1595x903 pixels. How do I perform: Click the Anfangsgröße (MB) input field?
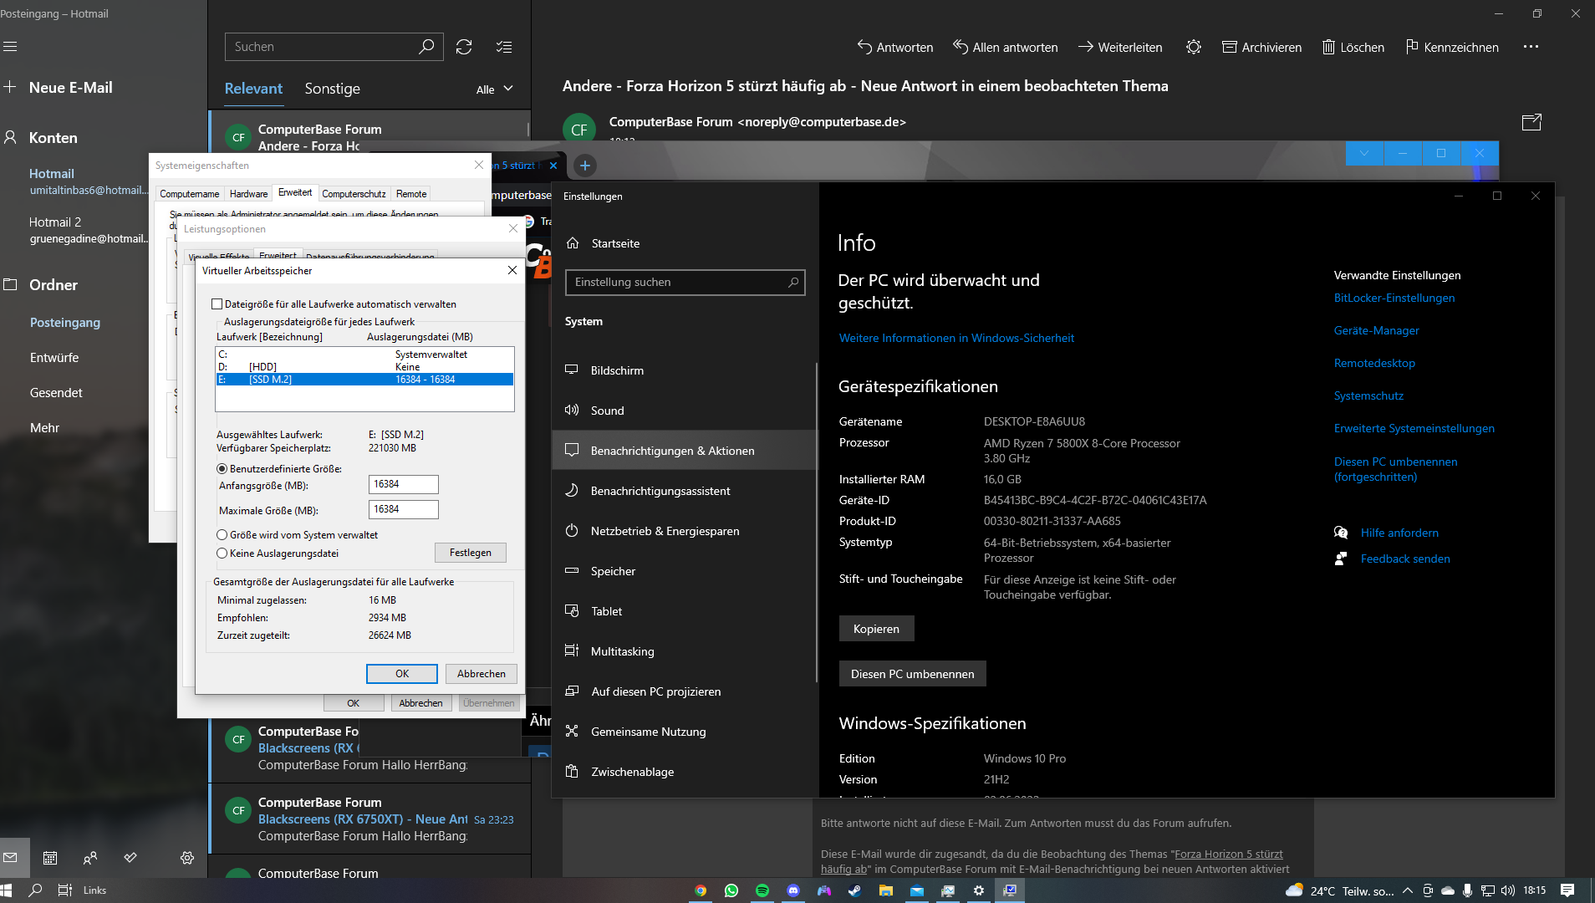click(404, 484)
